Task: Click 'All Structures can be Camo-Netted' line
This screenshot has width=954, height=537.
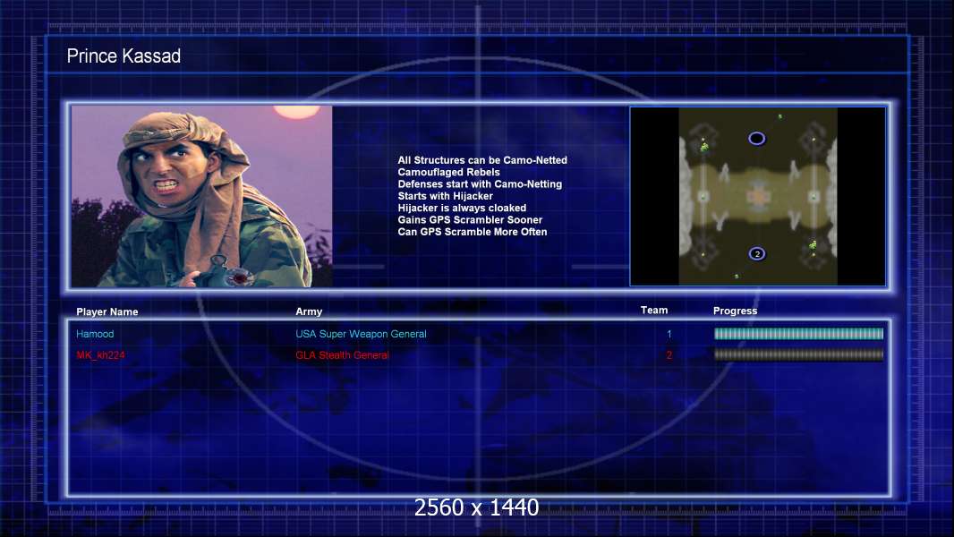Action: (x=482, y=160)
